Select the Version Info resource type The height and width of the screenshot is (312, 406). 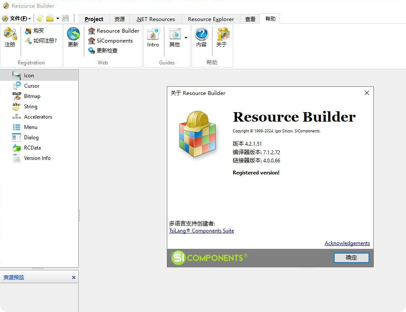pyautogui.click(x=39, y=158)
